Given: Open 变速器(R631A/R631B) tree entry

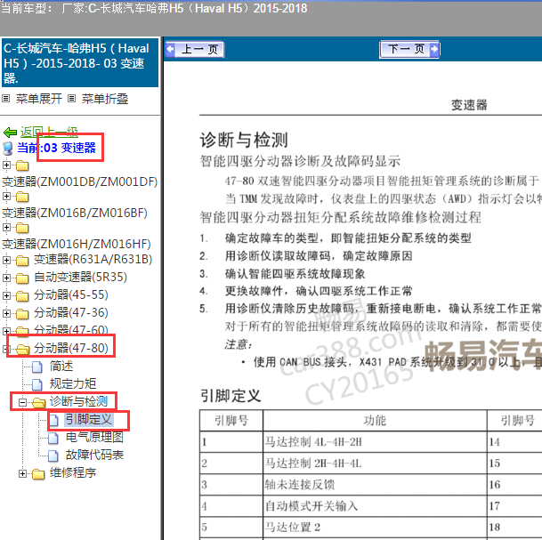Looking at the screenshot, I should tap(93, 260).
